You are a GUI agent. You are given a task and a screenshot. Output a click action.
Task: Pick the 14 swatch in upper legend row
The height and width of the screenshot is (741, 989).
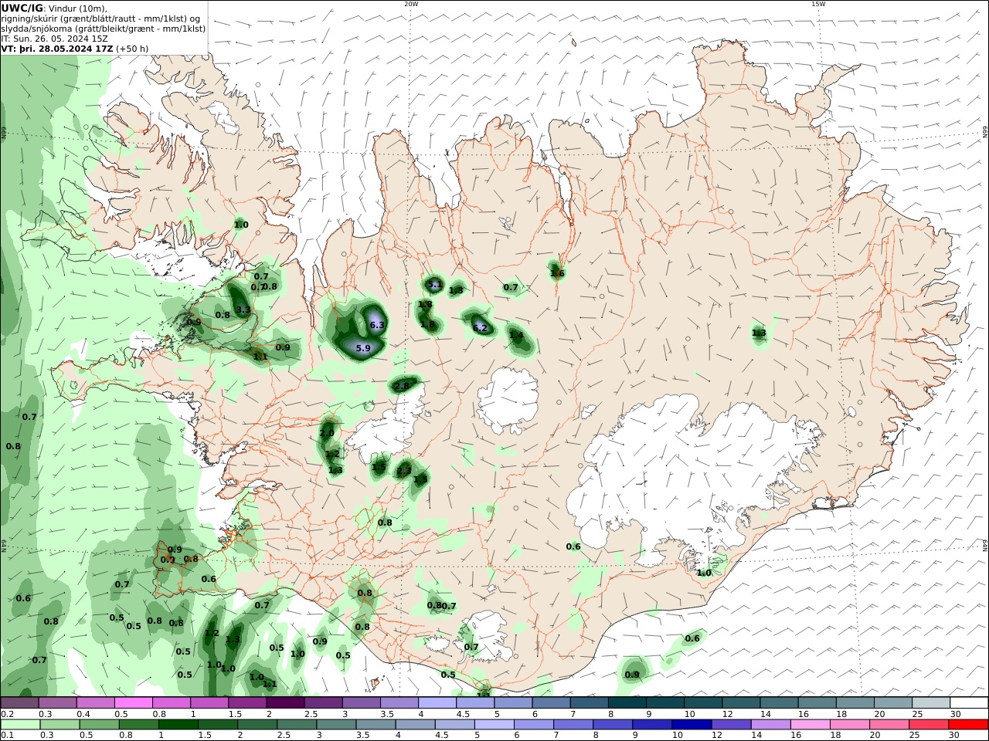coord(780,702)
